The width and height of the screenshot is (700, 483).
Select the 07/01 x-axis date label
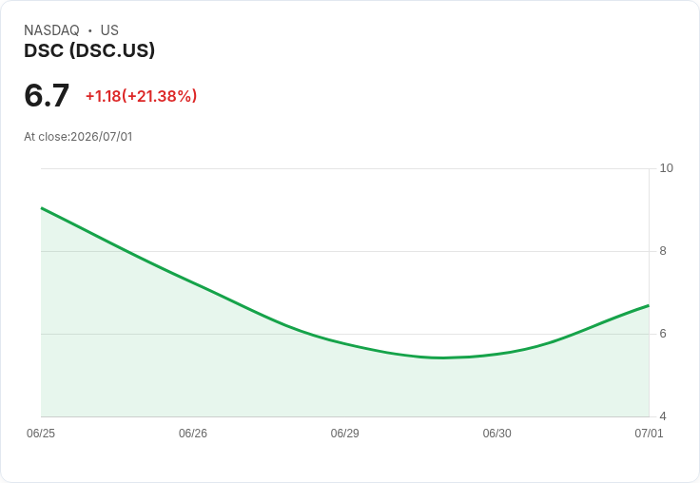(x=649, y=434)
